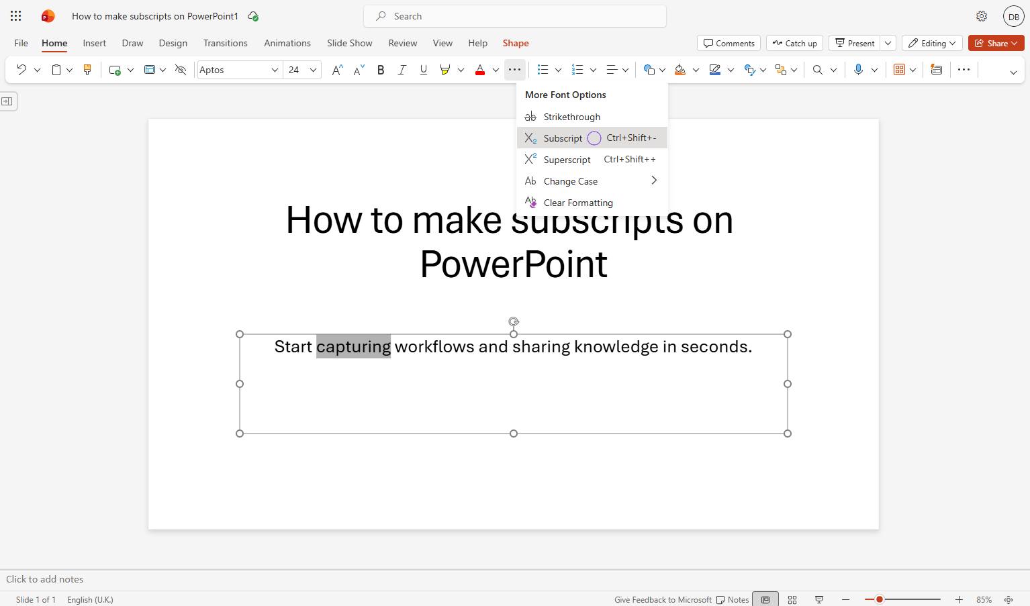The image size is (1030, 606).
Task: Toggle the Notes pane button
Action: click(732, 599)
